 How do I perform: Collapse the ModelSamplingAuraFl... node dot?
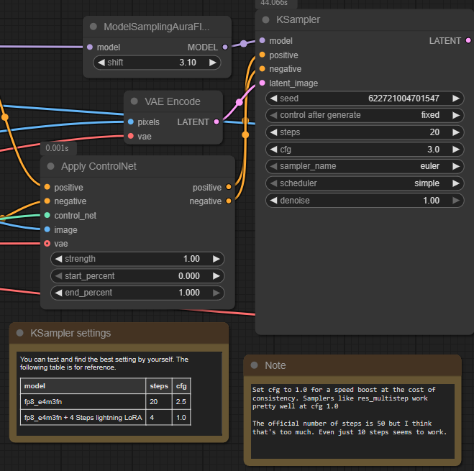(94, 27)
